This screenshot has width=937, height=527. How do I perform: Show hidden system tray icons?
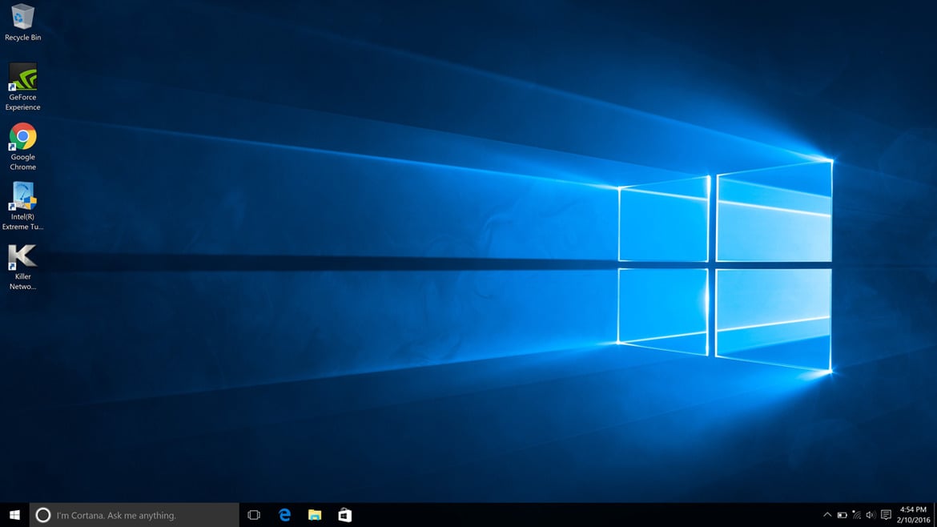tap(827, 515)
